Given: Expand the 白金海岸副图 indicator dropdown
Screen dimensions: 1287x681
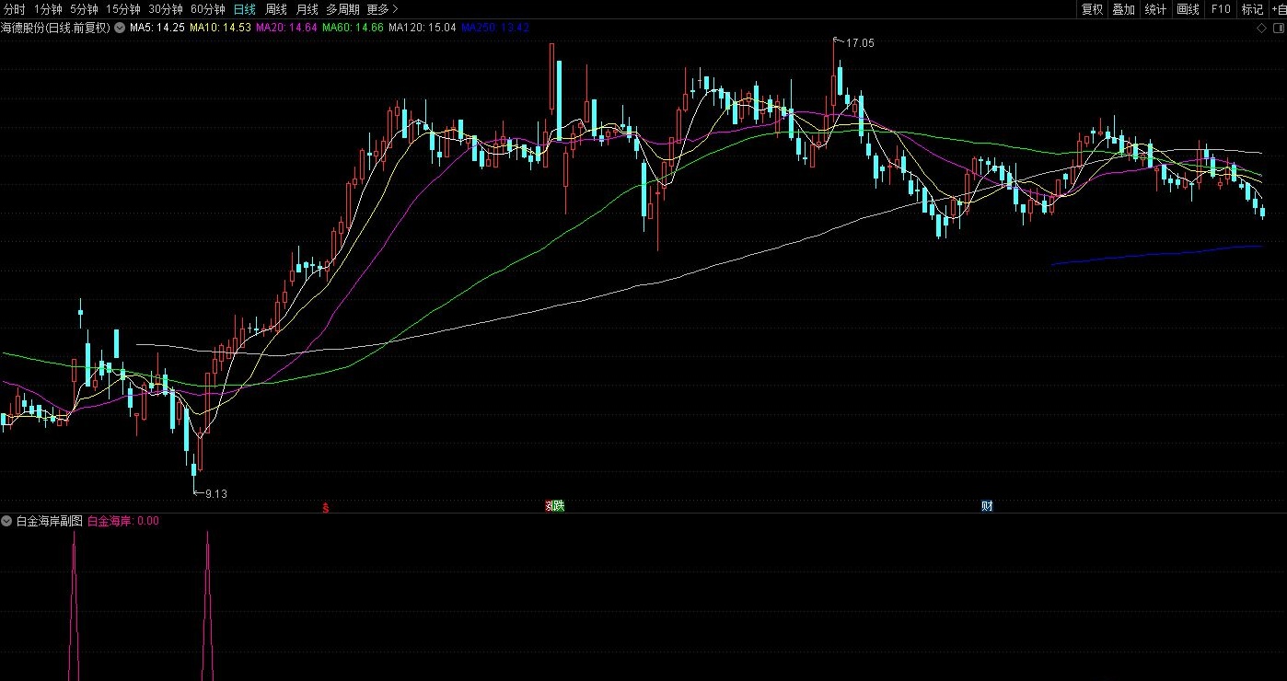Looking at the screenshot, I should 7,521.
